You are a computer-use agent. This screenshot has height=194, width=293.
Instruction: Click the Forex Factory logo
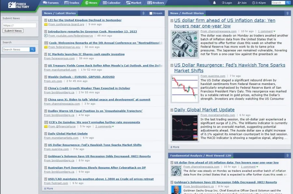pyautogui.click(x=16, y=5)
